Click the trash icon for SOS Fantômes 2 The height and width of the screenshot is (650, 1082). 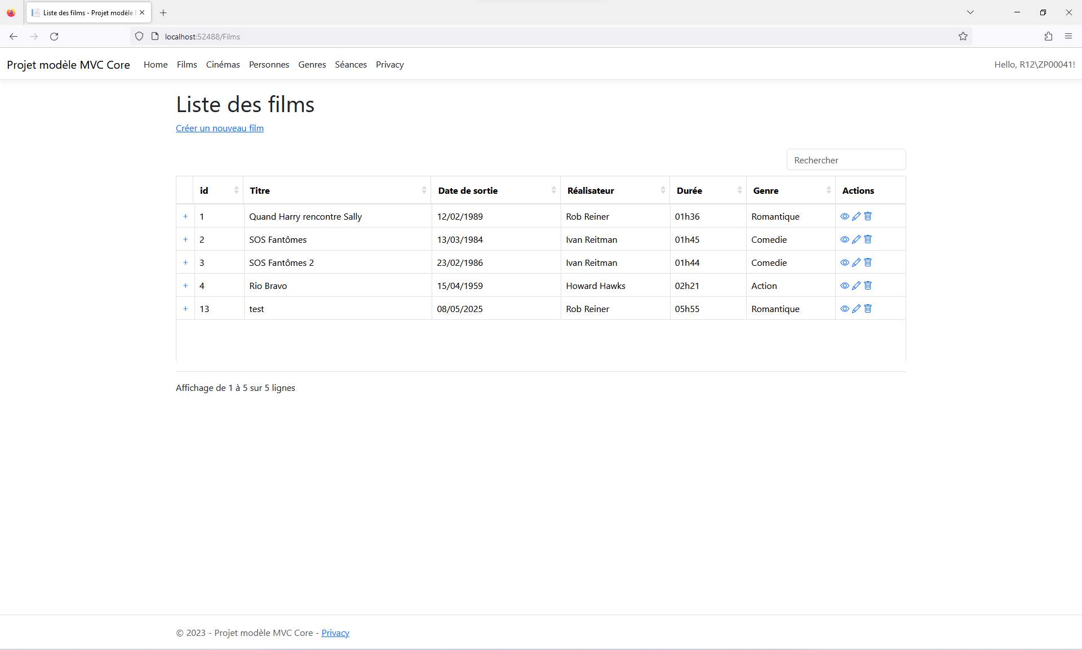pos(868,262)
